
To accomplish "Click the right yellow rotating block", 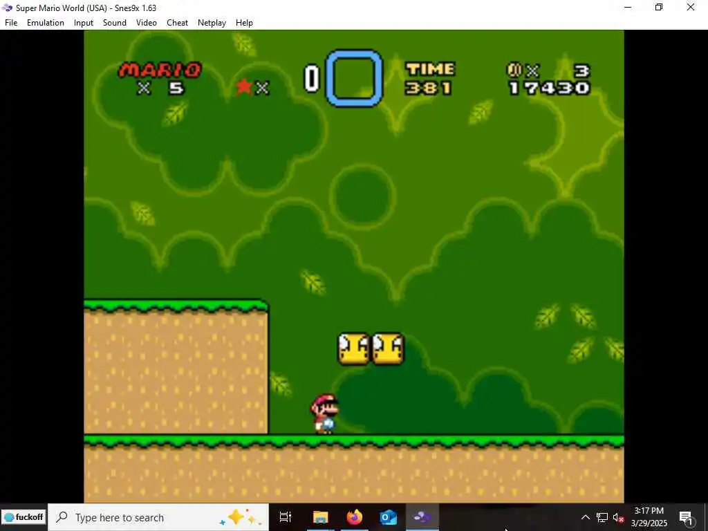I will point(387,348).
